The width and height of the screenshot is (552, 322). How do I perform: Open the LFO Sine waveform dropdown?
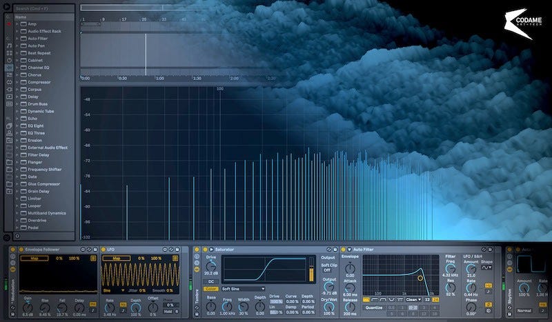pos(113,290)
